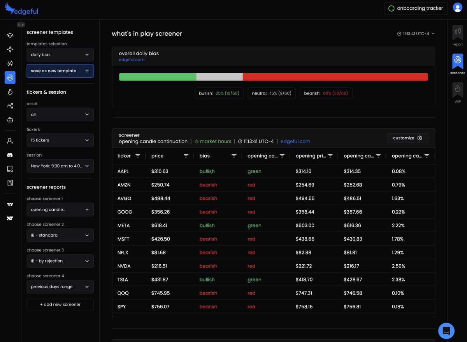Click META's 2.22% value
Viewport: 467px width, 342px height.
pyautogui.click(x=399, y=226)
